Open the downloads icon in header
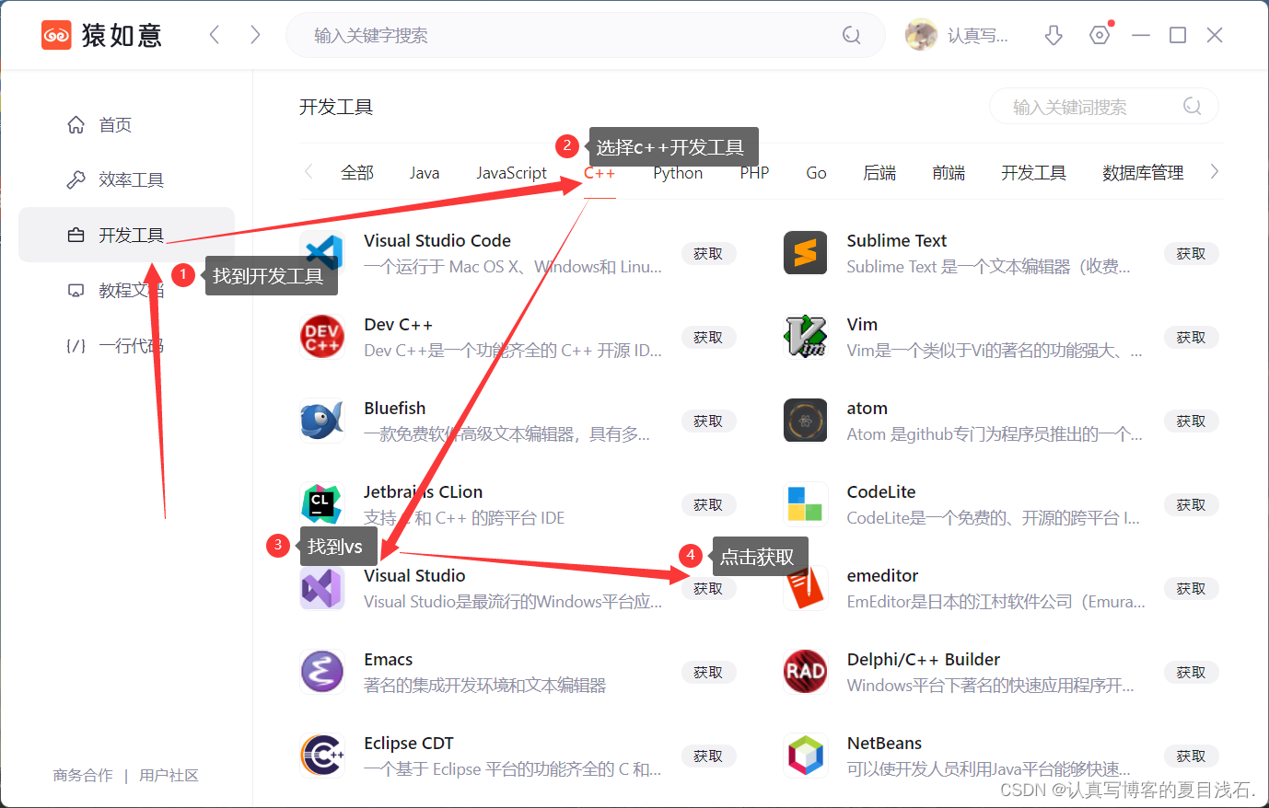 point(1054,35)
